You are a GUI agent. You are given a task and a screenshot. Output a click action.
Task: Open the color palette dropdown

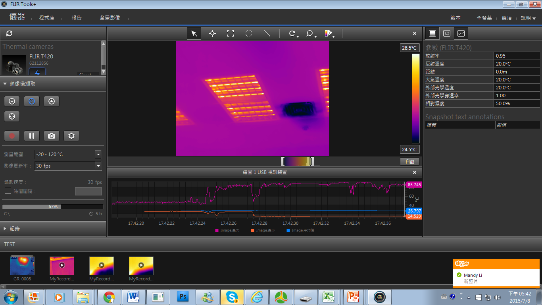330,34
